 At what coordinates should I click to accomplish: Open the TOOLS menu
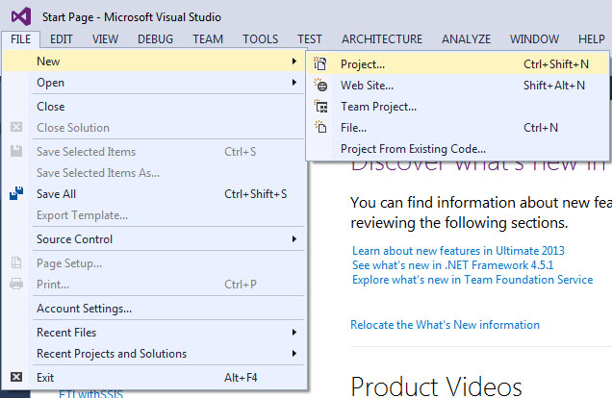pos(261,39)
